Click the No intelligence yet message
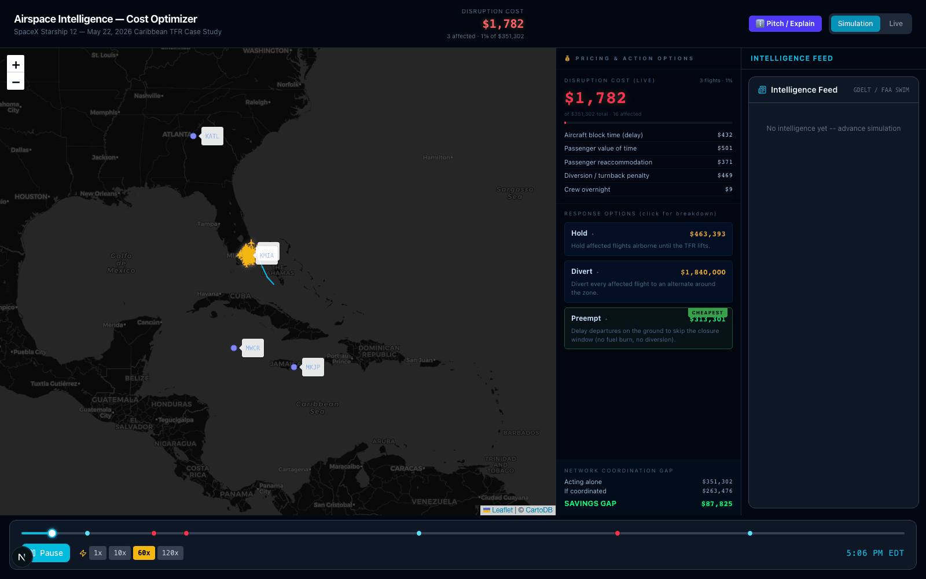The image size is (926, 579). pyautogui.click(x=833, y=129)
